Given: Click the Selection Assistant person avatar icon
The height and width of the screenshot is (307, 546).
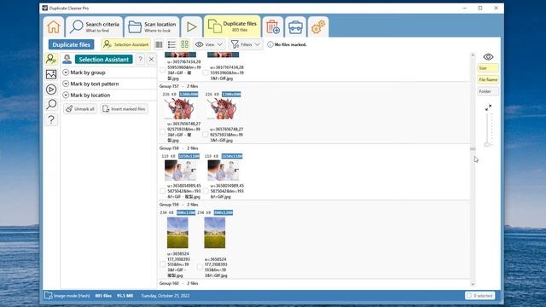Looking at the screenshot, I should coord(67,59).
